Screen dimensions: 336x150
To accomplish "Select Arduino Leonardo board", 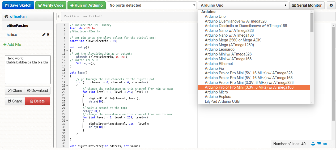I will 254,49.
